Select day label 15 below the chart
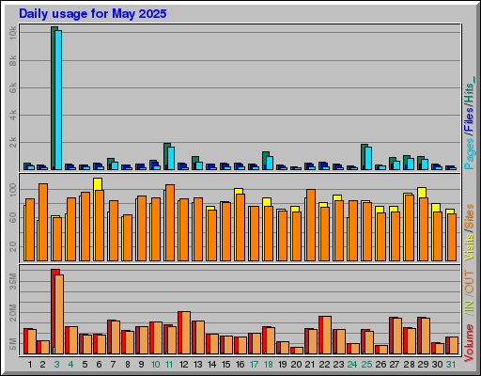481x376 pixels. [225, 365]
